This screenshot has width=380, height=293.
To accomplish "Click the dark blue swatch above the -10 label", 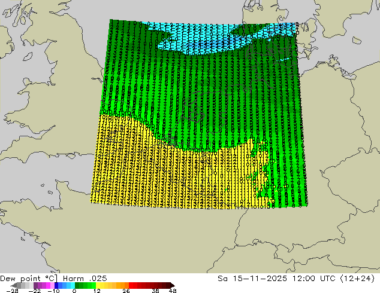I will (56, 285).
